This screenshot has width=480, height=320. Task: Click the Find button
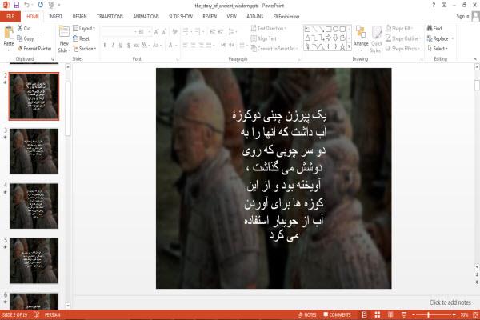434,29
